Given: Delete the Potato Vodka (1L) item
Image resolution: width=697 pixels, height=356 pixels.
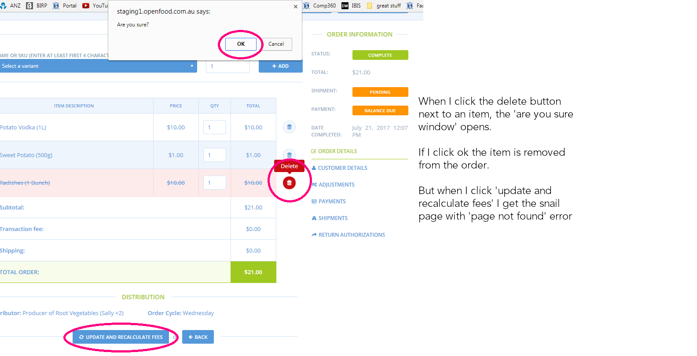Looking at the screenshot, I should (x=289, y=127).
